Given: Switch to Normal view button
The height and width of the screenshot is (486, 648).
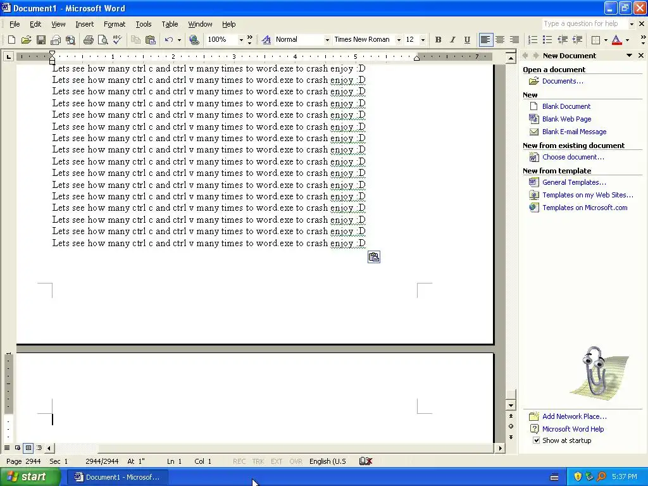Looking at the screenshot, I should click(x=7, y=447).
